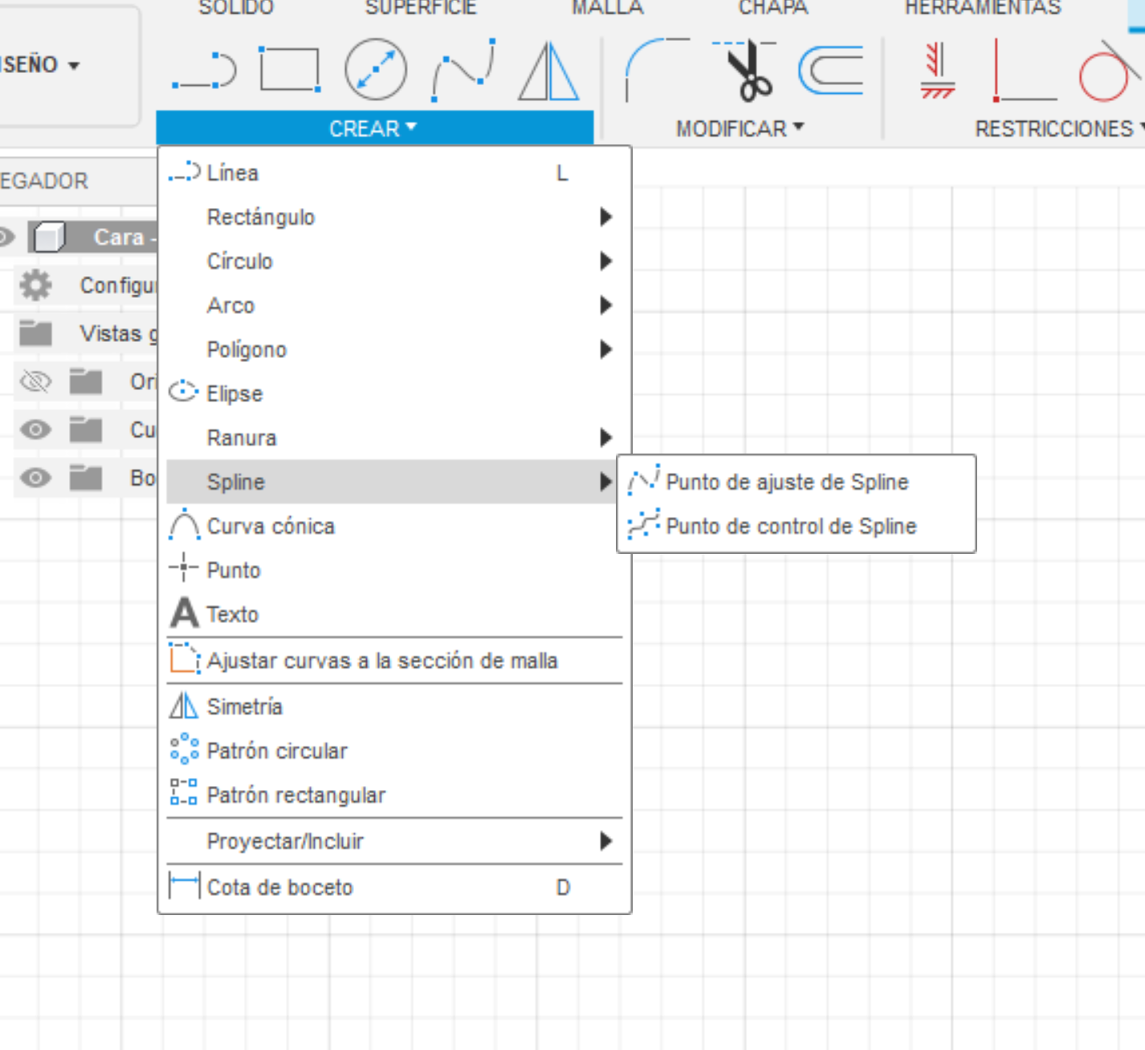Select the Vistas item in browser tree
Image resolution: width=1145 pixels, height=1050 pixels.
point(117,333)
